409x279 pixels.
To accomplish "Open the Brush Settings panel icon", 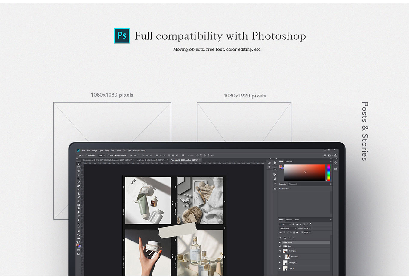I will [x=275, y=175].
